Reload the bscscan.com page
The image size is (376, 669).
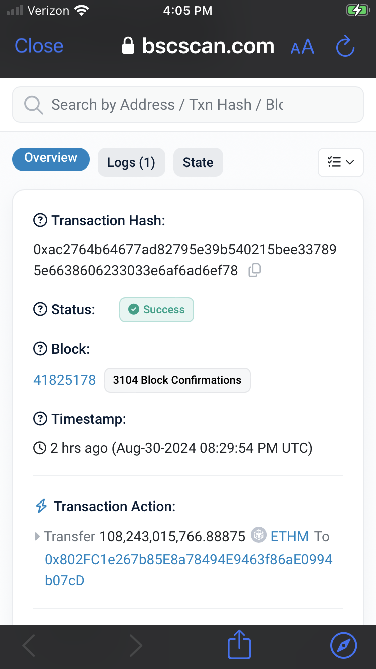coord(345,47)
